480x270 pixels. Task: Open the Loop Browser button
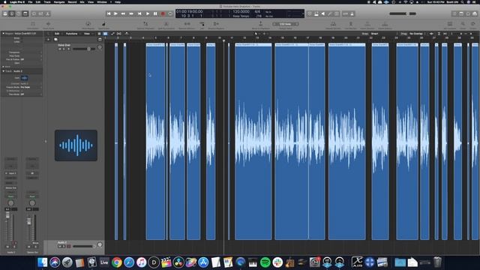pyautogui.click(x=468, y=13)
